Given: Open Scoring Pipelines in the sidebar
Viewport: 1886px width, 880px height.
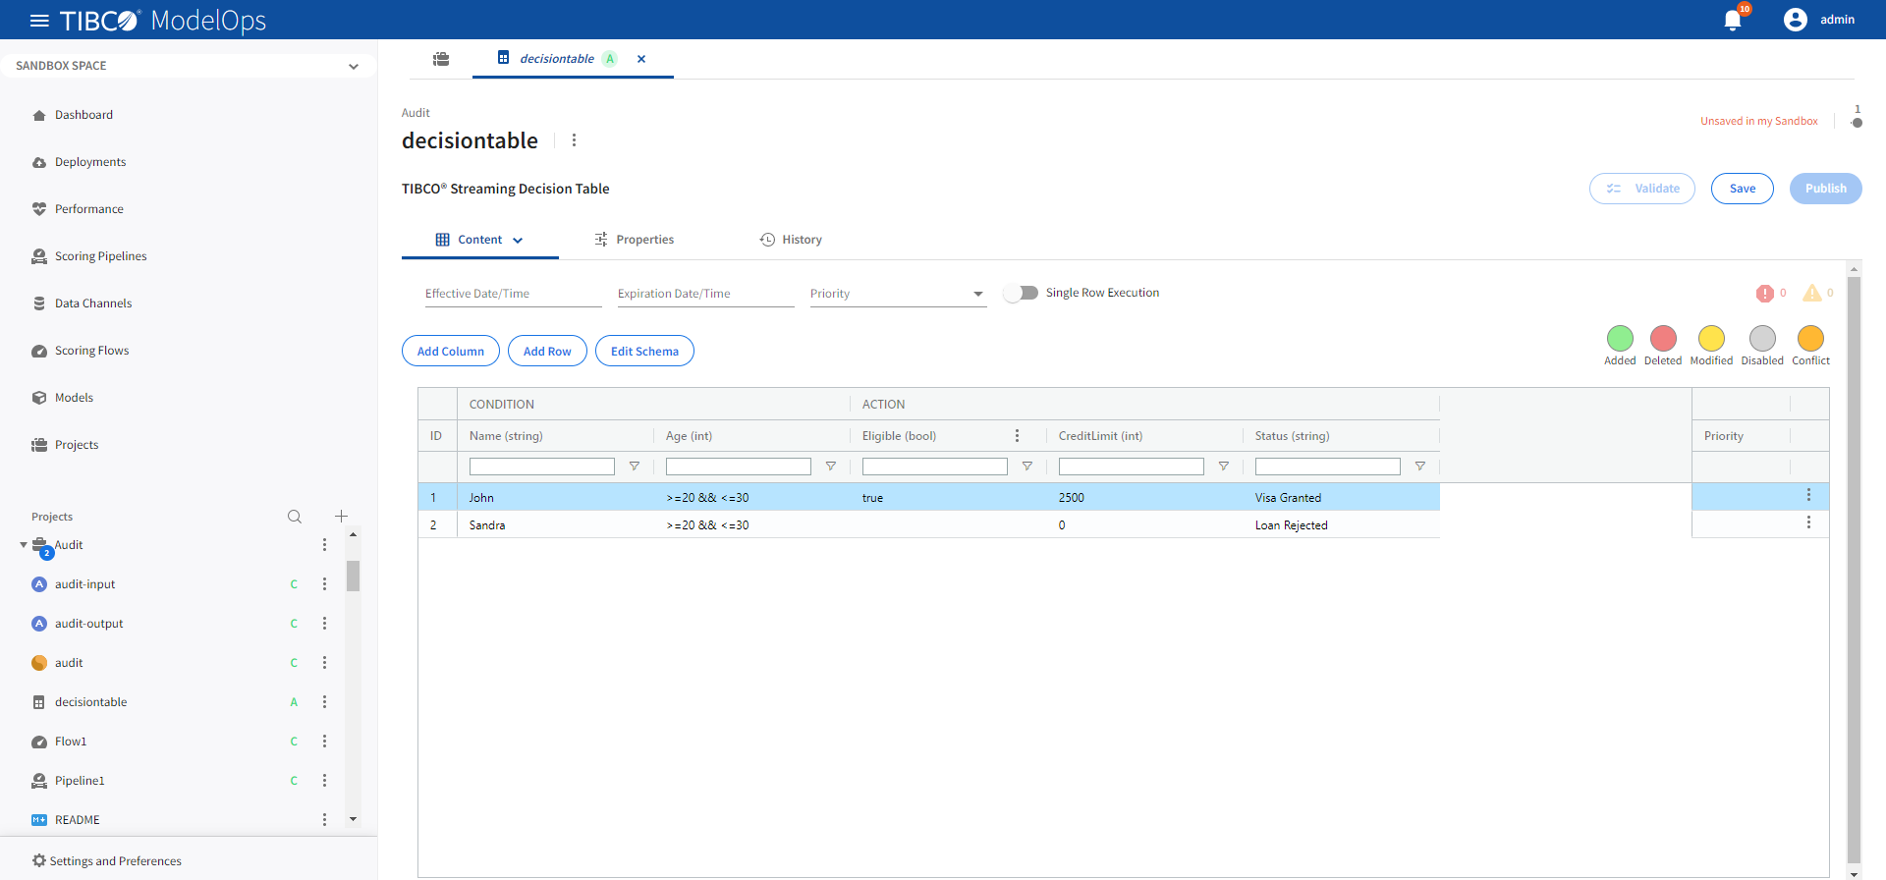Looking at the screenshot, I should (100, 256).
